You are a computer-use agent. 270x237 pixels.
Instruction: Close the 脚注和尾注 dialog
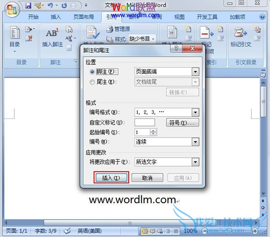coord(192,48)
